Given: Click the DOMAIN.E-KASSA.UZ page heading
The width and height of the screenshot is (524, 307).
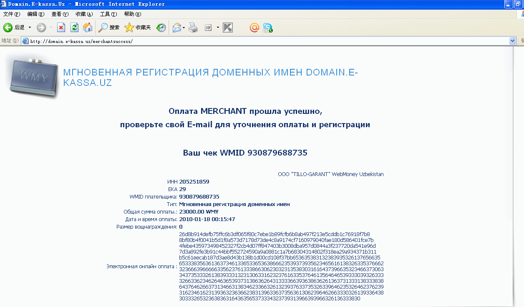Looking at the screenshot, I should [211, 78].
